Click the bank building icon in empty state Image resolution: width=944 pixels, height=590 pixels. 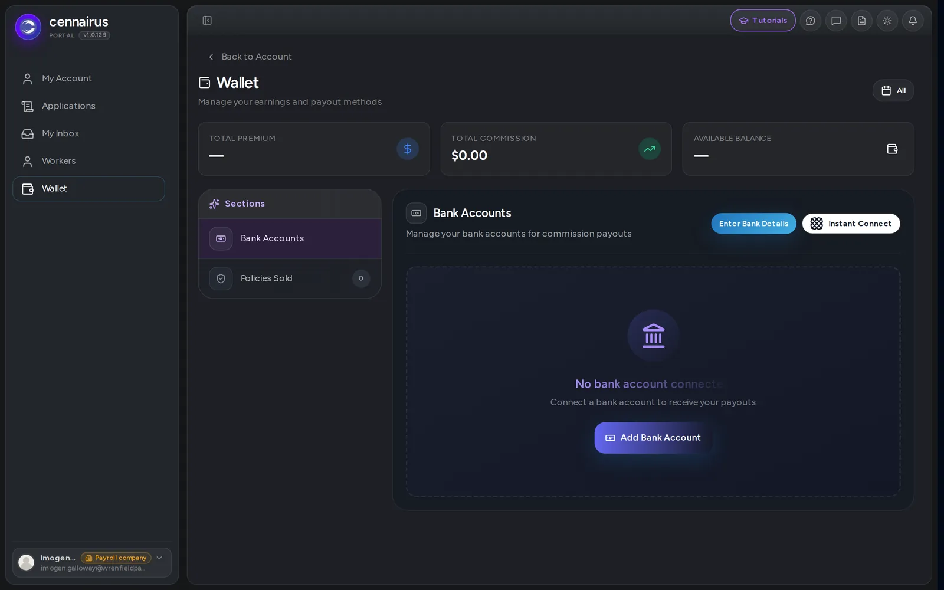point(653,336)
